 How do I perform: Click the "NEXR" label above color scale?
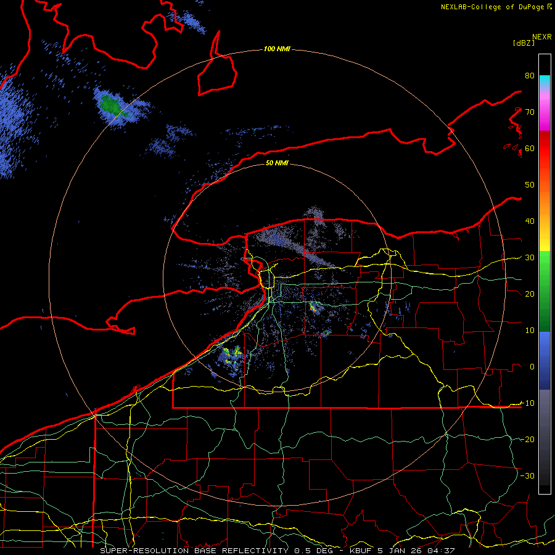tap(542, 37)
